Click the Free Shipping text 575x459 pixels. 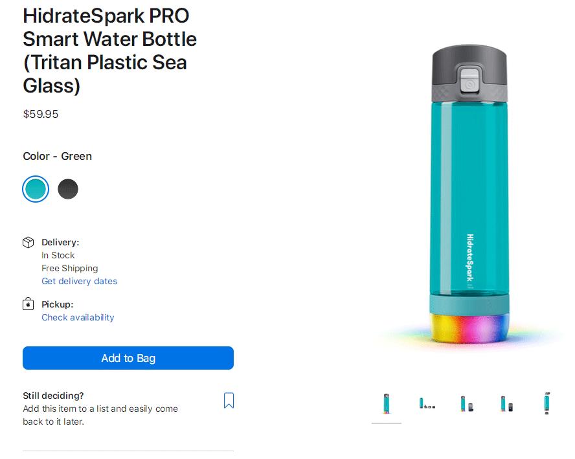pyautogui.click(x=70, y=268)
